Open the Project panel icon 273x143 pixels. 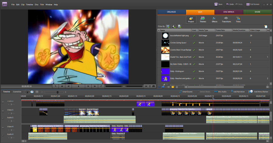point(191,20)
